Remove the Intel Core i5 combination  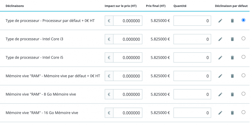[232, 58]
